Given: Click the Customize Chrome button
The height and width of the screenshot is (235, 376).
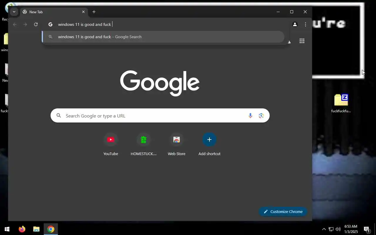Looking at the screenshot, I should [283, 211].
